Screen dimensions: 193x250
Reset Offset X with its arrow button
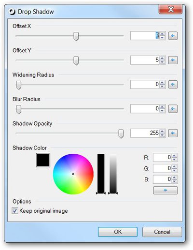pos(173,36)
